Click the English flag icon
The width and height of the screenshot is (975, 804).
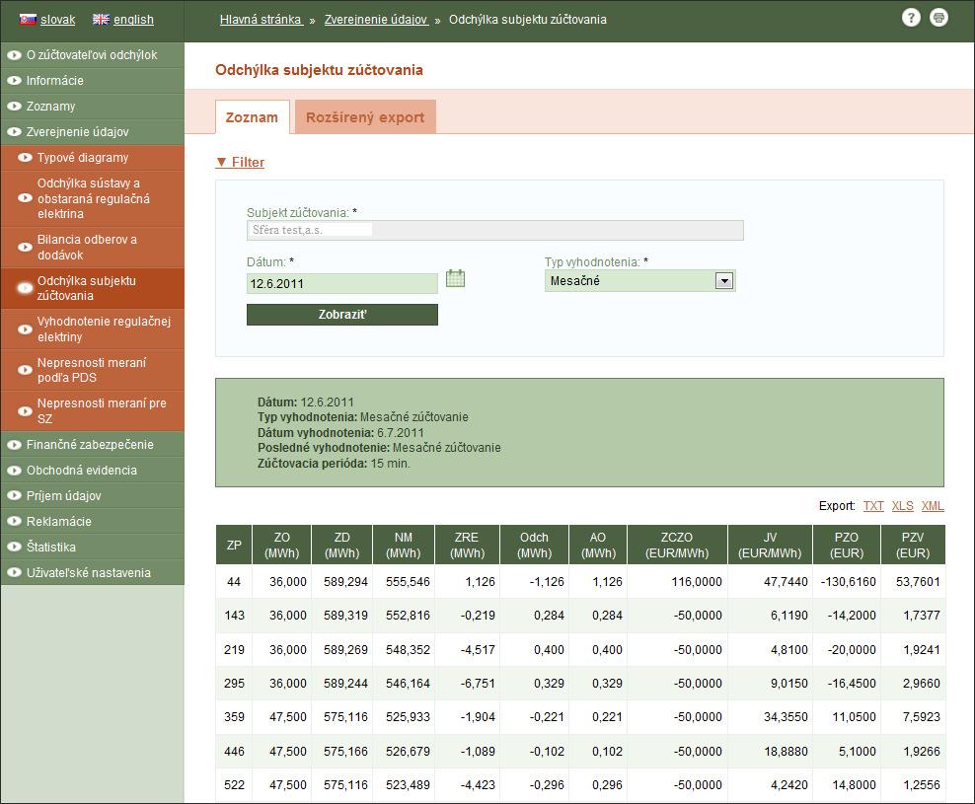tap(101, 20)
